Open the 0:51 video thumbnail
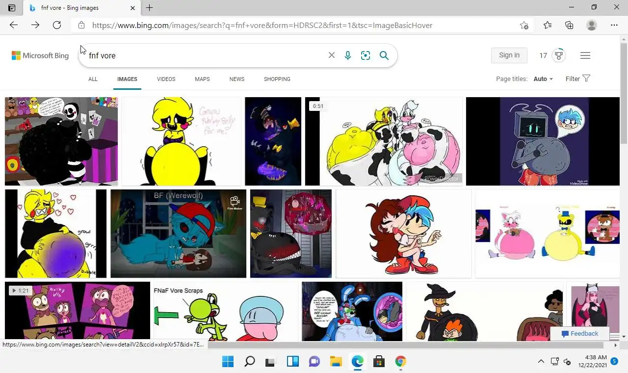Image resolution: width=628 pixels, height=373 pixels. click(384, 141)
